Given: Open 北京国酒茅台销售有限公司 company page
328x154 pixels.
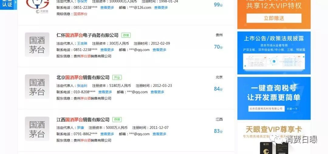Looking at the screenshot, I should [x=83, y=77].
